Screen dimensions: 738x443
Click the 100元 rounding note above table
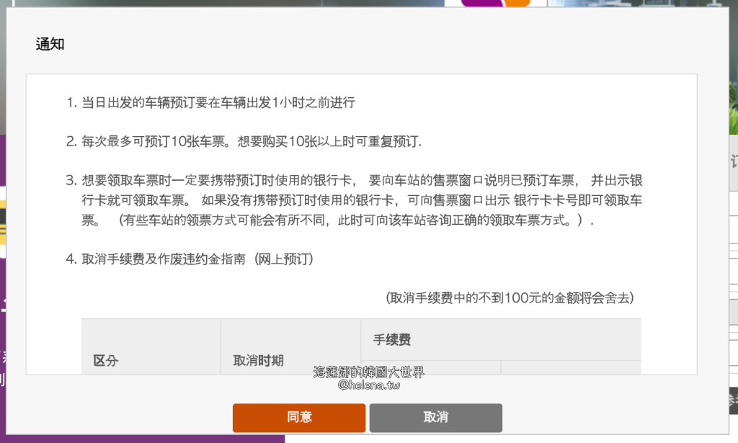(x=510, y=297)
